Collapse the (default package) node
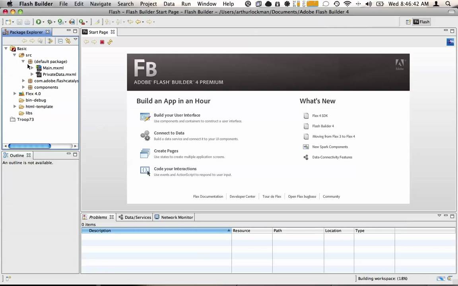Viewport: 458px width, 286px height. [x=23, y=61]
